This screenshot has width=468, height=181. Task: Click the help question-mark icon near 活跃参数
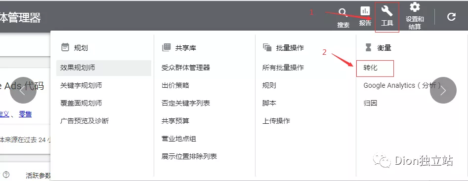coord(6,175)
